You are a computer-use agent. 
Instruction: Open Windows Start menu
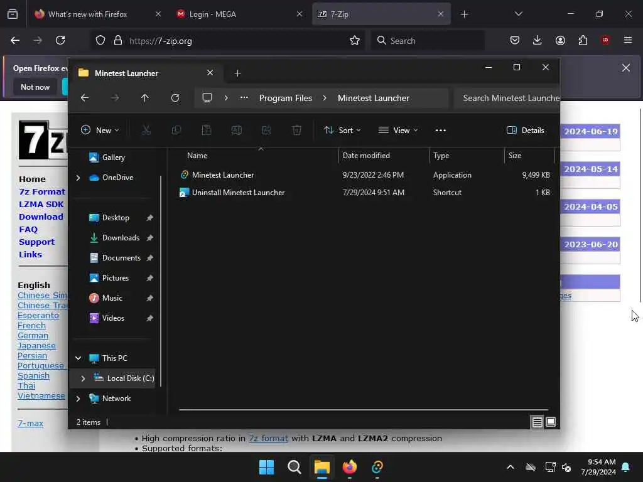[x=266, y=467]
